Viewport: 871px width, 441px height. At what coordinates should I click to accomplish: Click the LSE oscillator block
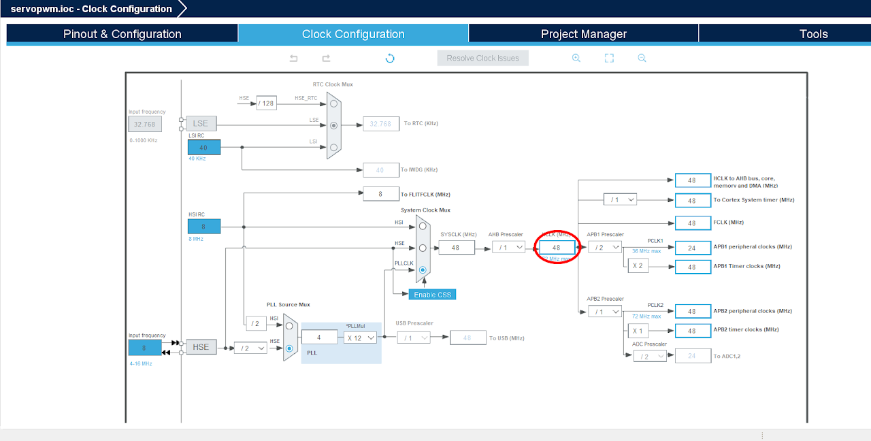tap(201, 124)
